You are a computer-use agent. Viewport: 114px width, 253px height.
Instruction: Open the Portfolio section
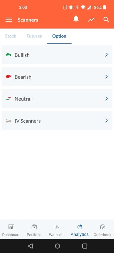[34, 231]
